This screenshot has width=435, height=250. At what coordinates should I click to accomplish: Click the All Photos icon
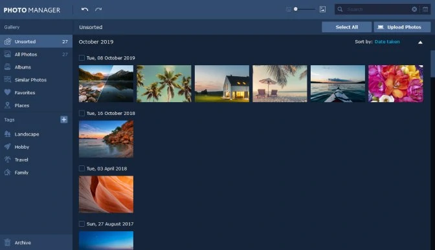pyautogui.click(x=8, y=54)
